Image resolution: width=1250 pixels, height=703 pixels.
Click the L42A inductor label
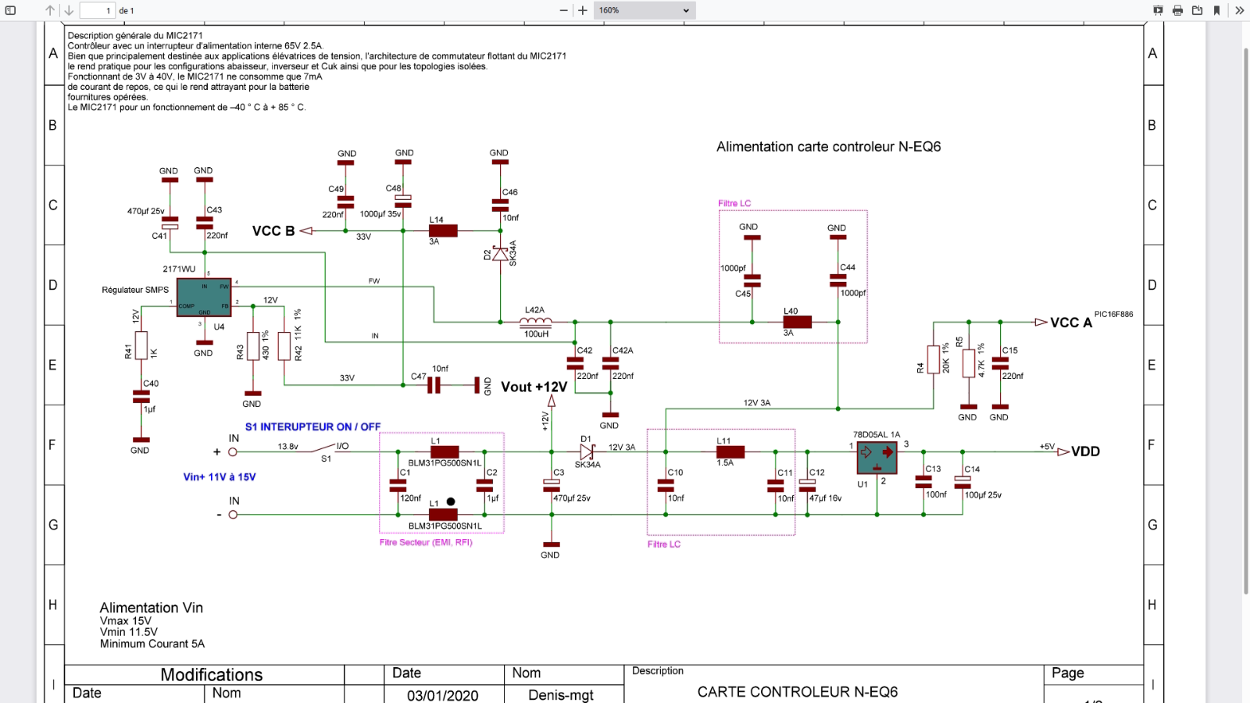(534, 310)
